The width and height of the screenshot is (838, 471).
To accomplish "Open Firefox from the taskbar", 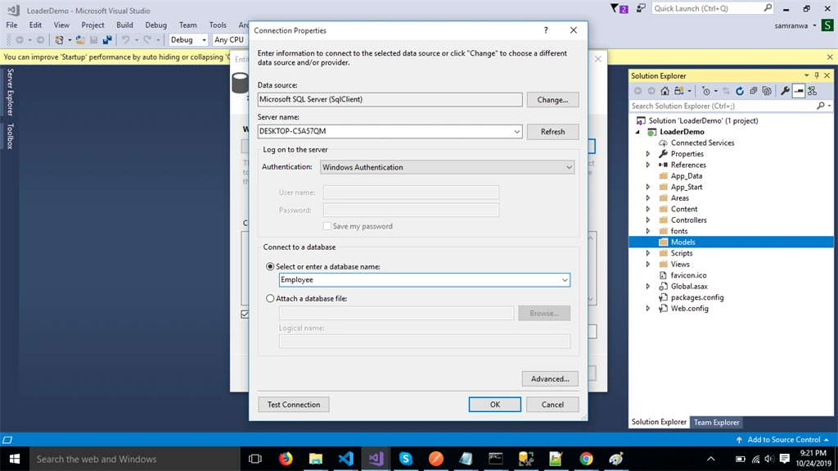I will [x=286, y=459].
